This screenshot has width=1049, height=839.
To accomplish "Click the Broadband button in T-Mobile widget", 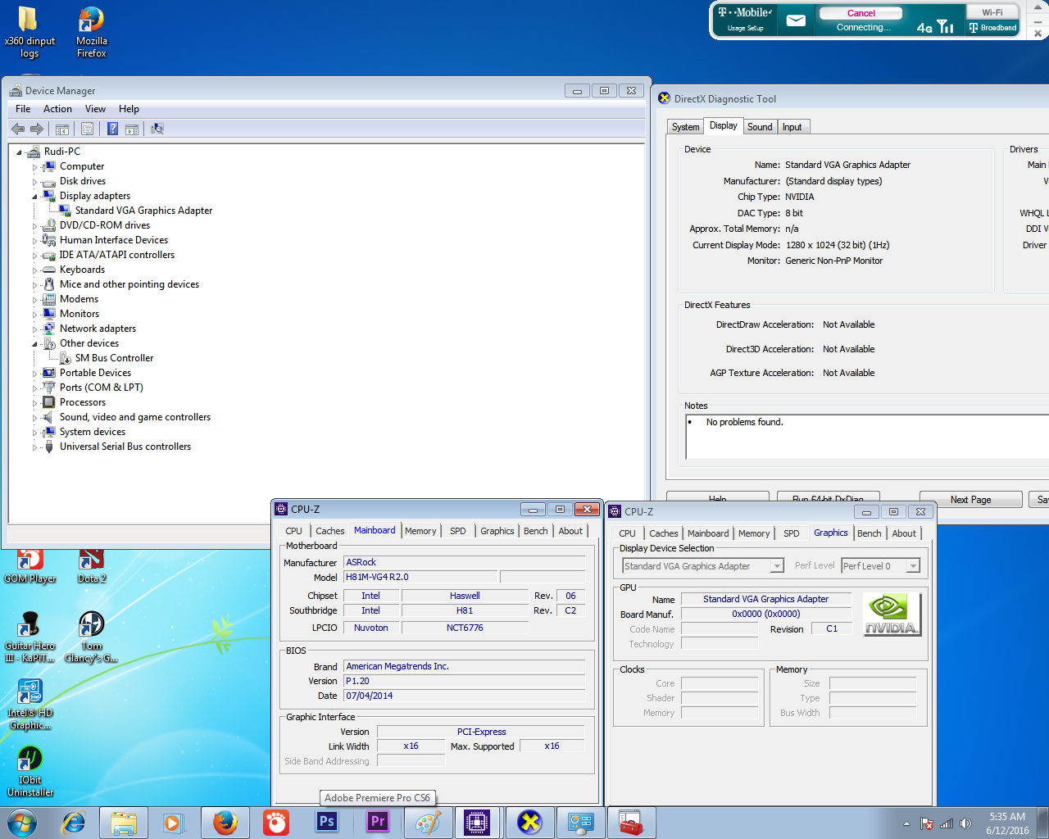I will tap(992, 27).
